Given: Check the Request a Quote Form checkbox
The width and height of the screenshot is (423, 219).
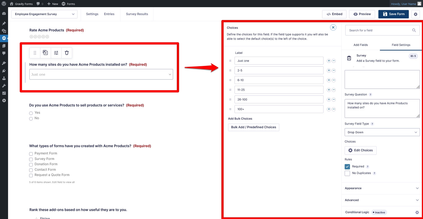Looking at the screenshot, I should pyautogui.click(x=31, y=175).
